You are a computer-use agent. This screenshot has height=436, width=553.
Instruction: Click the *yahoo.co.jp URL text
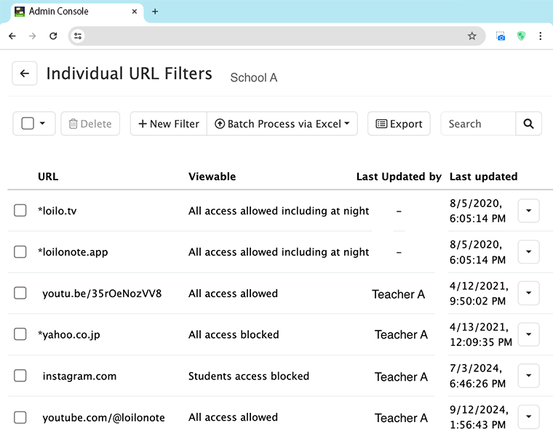(x=69, y=334)
